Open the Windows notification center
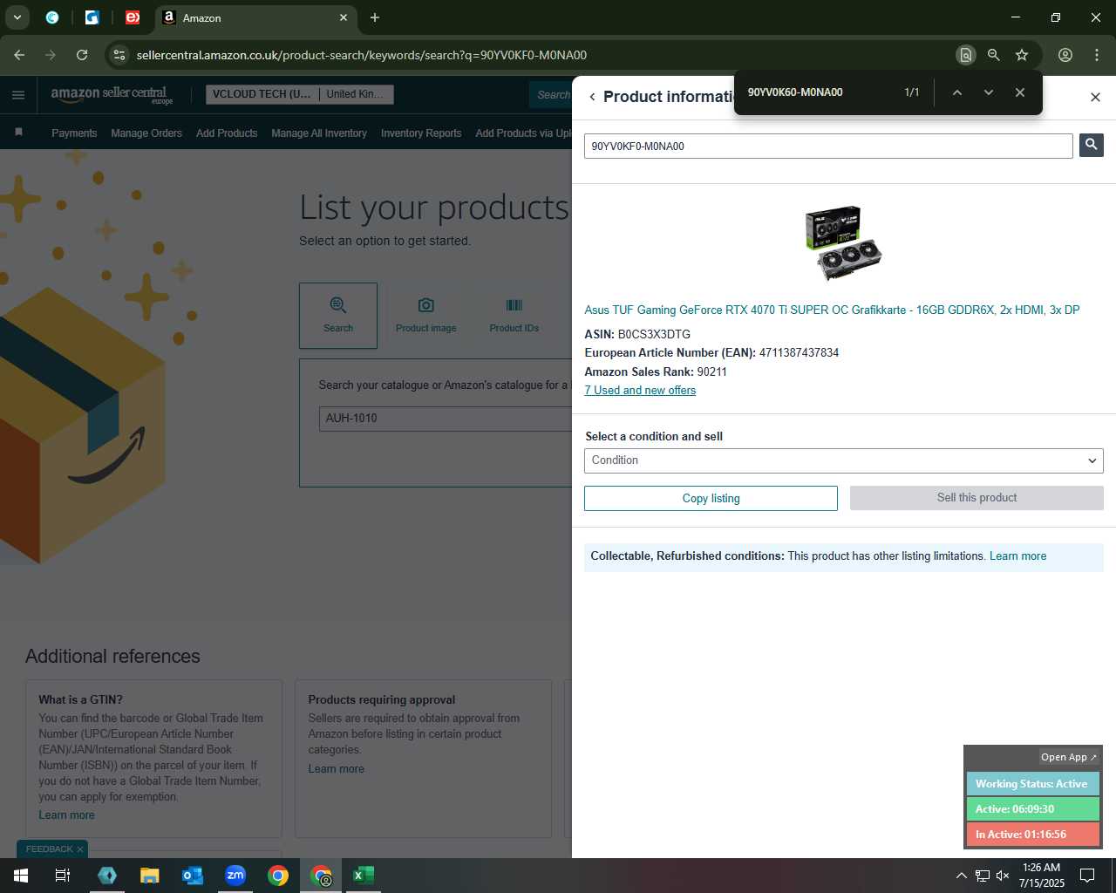 (x=1087, y=876)
